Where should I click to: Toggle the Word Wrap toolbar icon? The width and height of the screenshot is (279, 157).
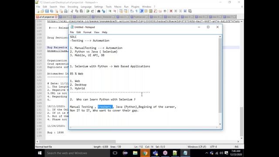(x=132, y=11)
